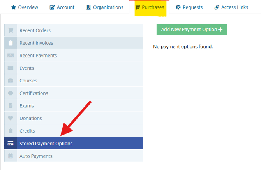Open Recent Invoices from the sidebar

point(36,43)
